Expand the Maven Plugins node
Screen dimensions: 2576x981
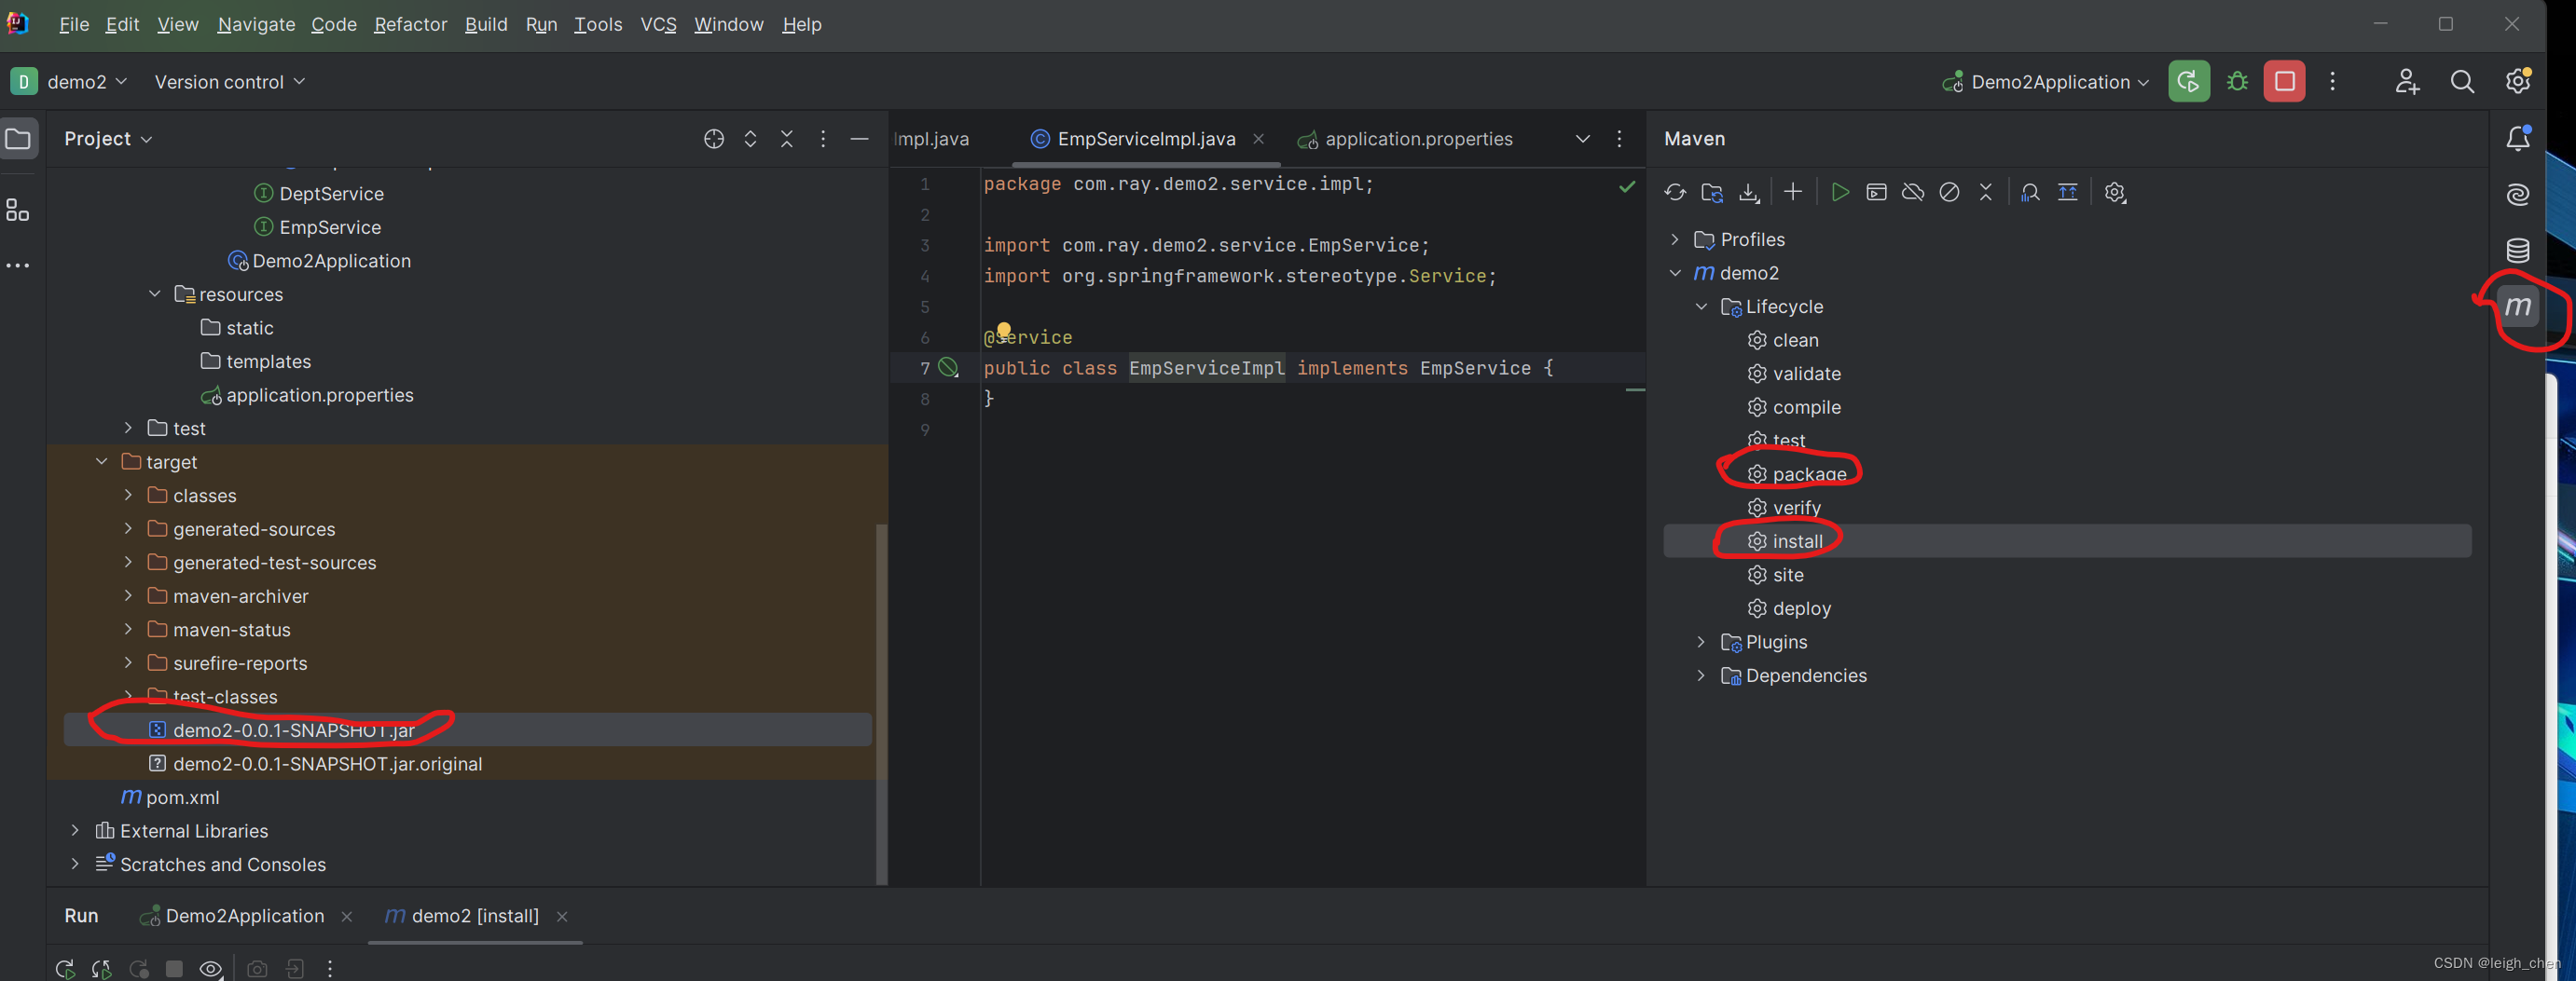click(x=1701, y=641)
